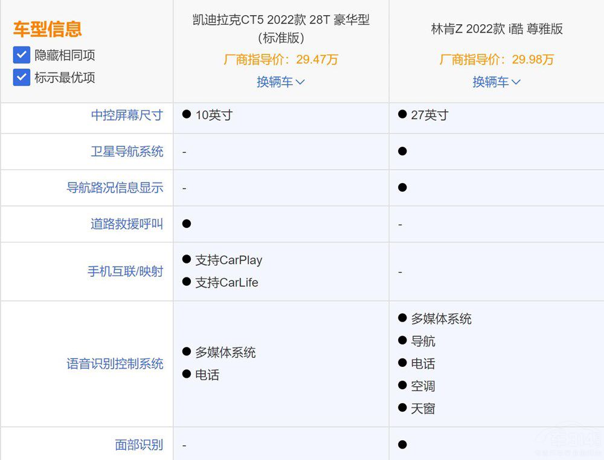Click 支持CarLife in the 凯迪拉克 column
This screenshot has width=604, height=460.
226,282
